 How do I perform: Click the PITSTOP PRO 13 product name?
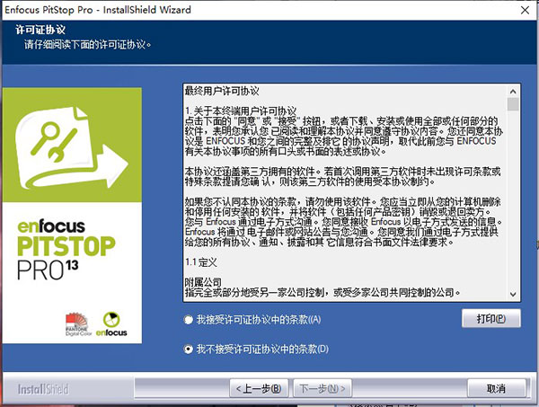coord(66,258)
